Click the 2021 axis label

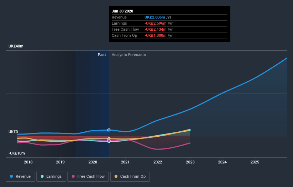click(x=125, y=162)
